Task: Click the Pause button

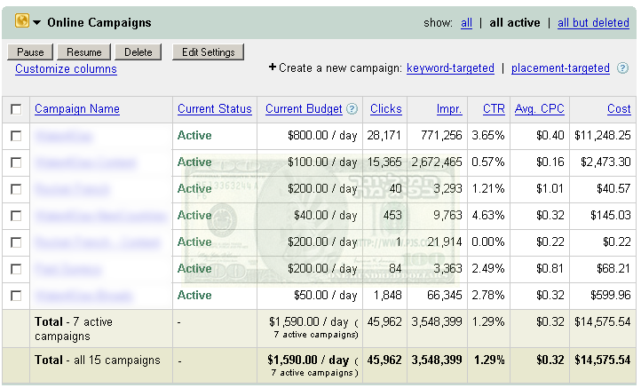Action: [30, 52]
